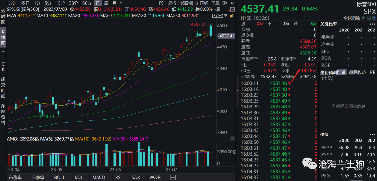Click the 4537.41 current price axis tag
377x181 pixels.
point(226,36)
